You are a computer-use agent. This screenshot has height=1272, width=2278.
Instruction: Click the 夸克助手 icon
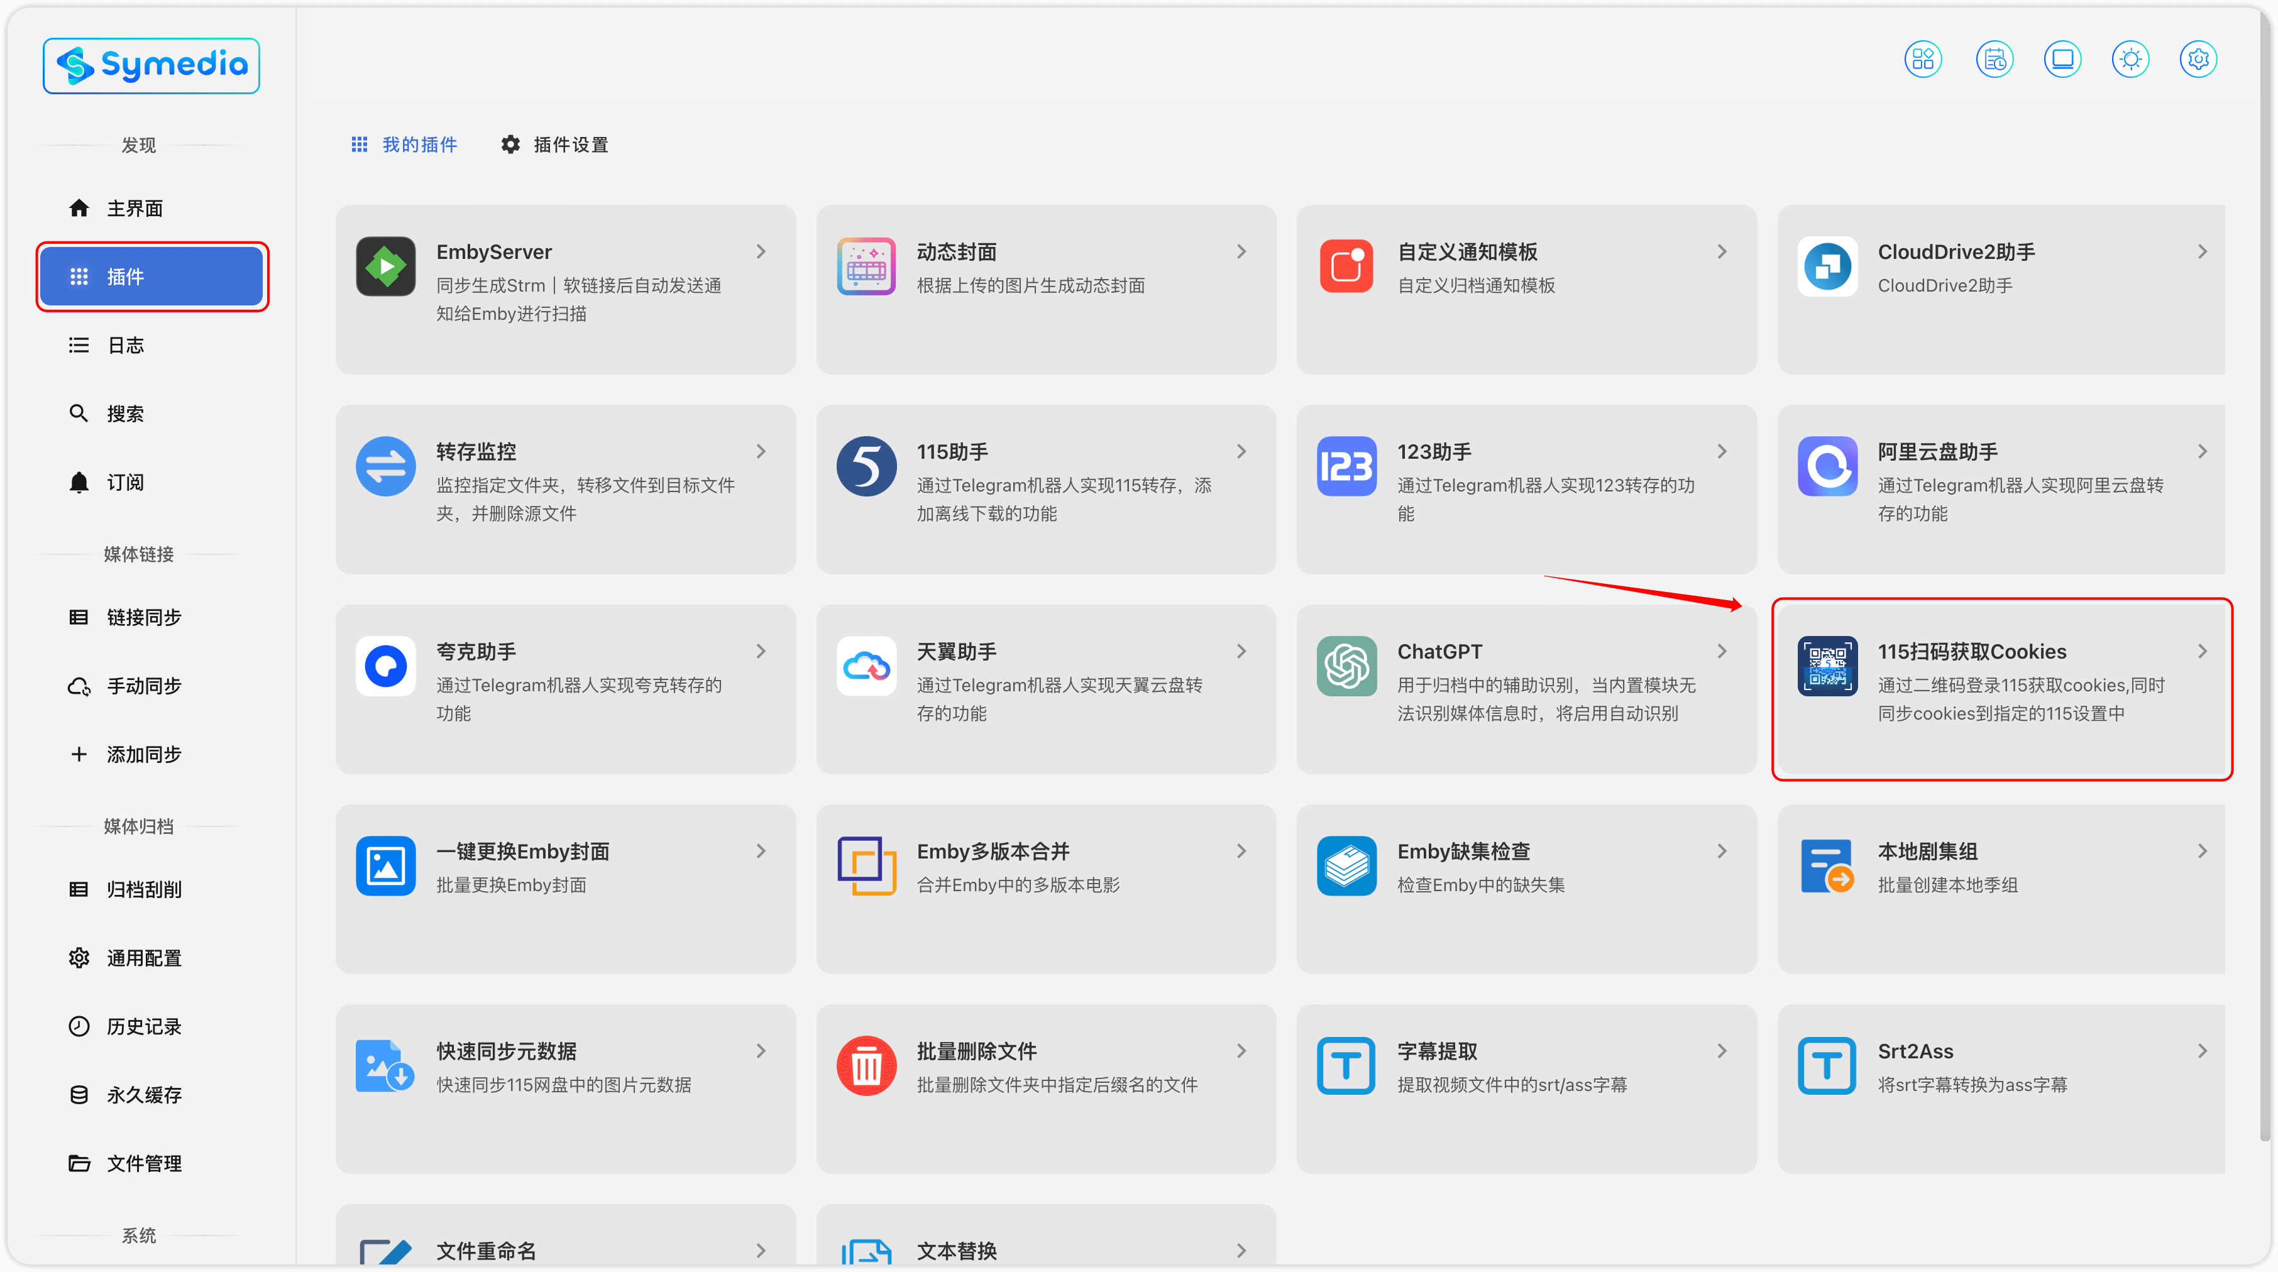coord(385,666)
